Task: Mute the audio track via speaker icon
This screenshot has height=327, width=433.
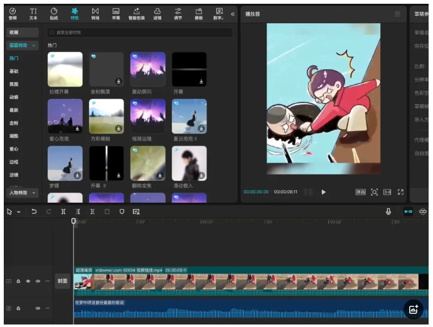Action: click(x=38, y=308)
